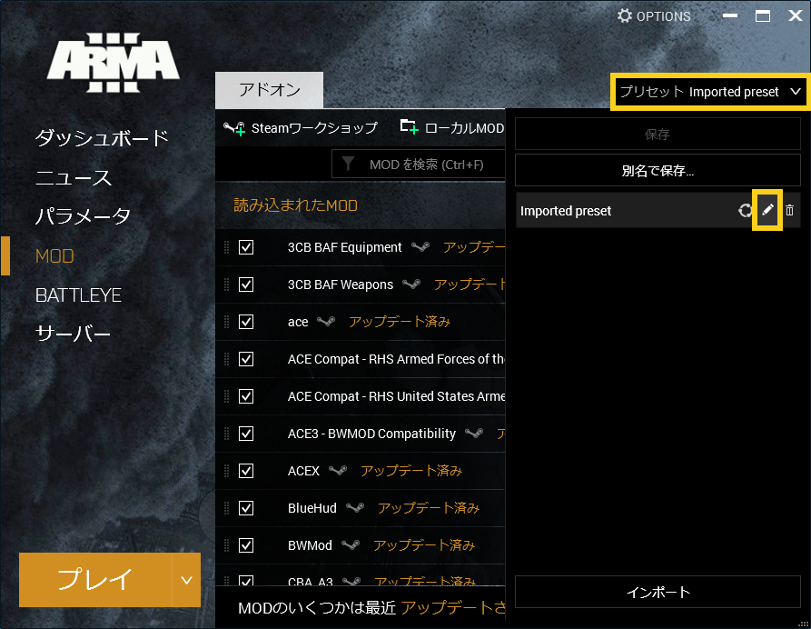
Task: Click the インポート button
Action: coord(658,592)
